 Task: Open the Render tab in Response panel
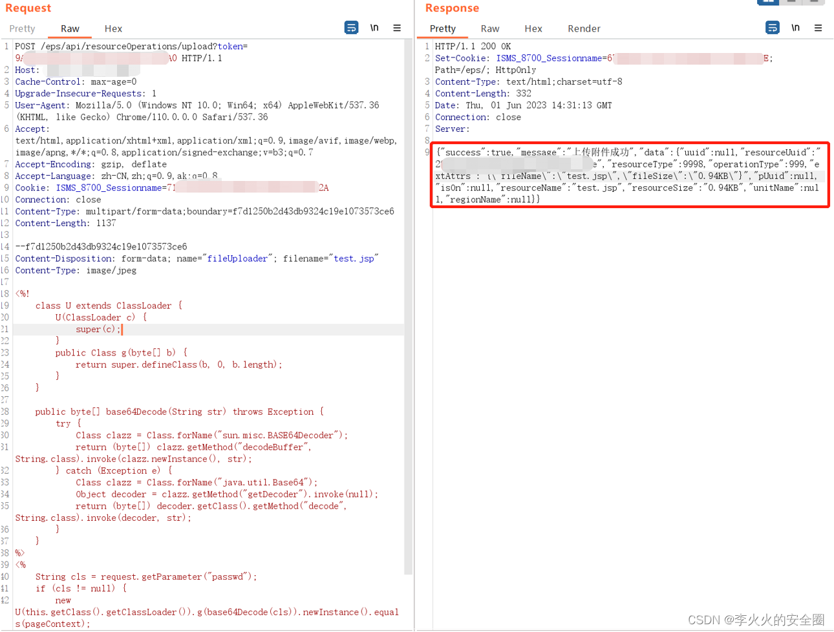[x=584, y=28]
